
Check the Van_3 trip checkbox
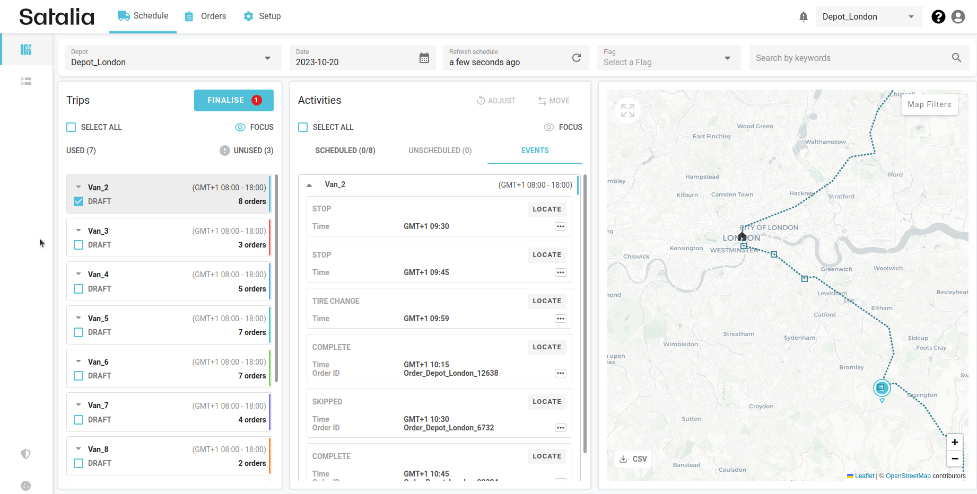[78, 245]
